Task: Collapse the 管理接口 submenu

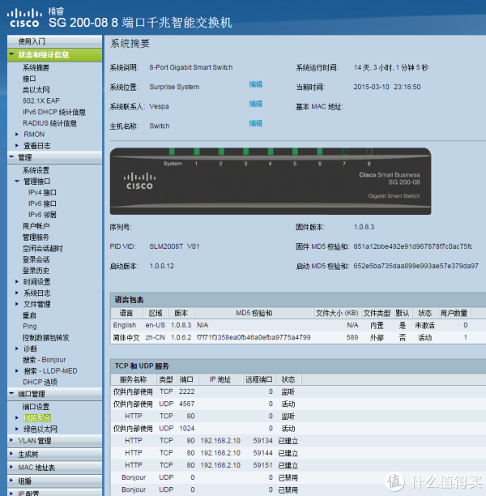Action: point(17,182)
